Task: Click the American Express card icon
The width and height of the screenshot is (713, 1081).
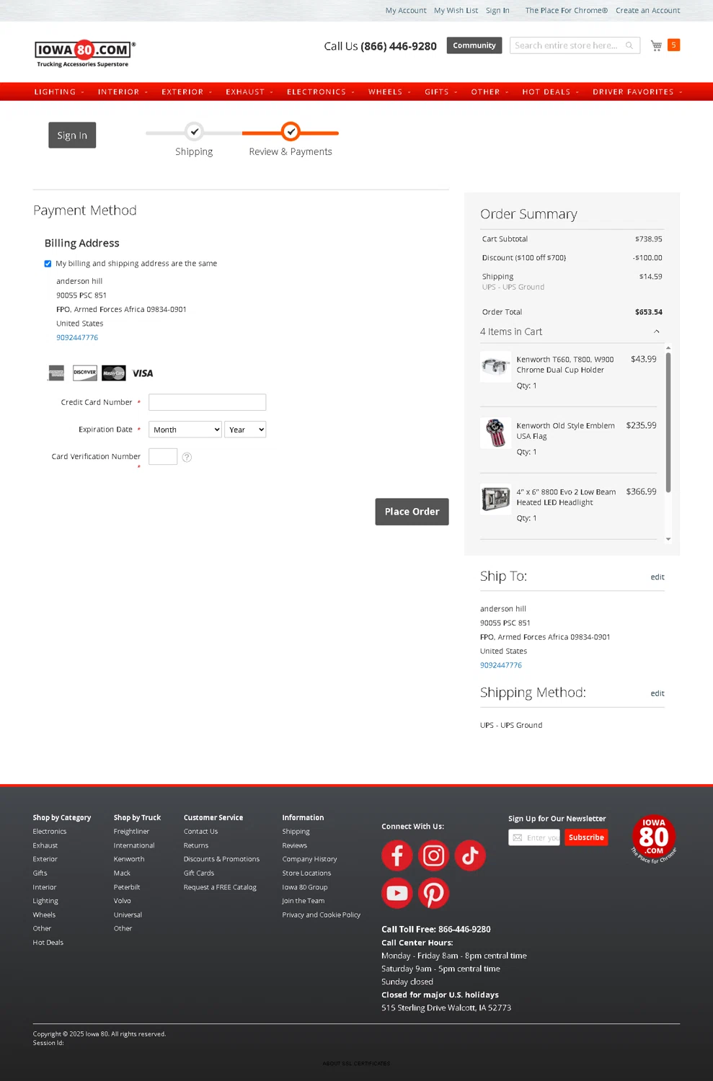Action: pyautogui.click(x=56, y=373)
